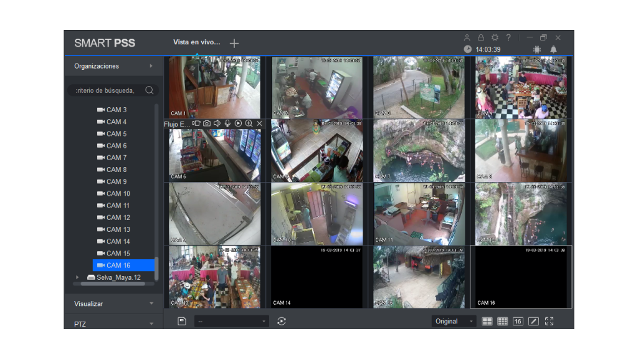Select CAM 4 in device tree
This screenshot has width=638, height=359.
pos(112,122)
